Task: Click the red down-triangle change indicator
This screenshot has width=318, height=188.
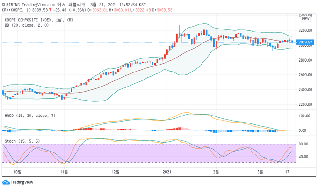Action: point(50,9)
